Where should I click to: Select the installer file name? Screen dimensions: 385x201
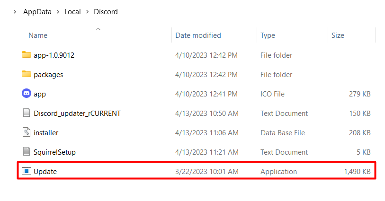(x=46, y=132)
